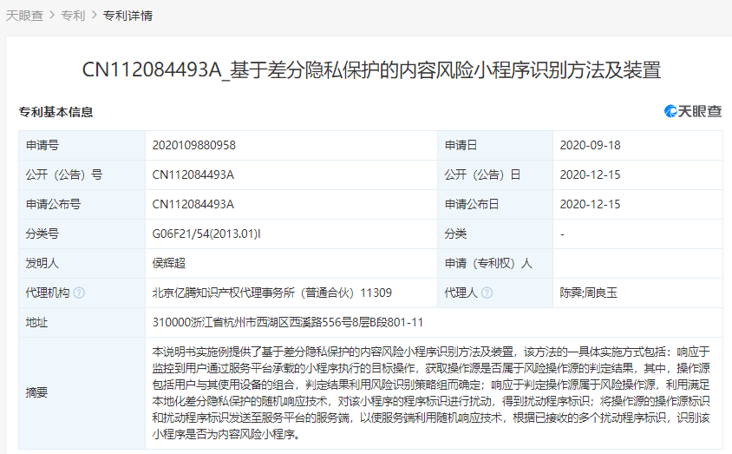Click agent names 陈霁;周良玉
Image resolution: width=732 pixels, height=454 pixels.
[x=588, y=293]
